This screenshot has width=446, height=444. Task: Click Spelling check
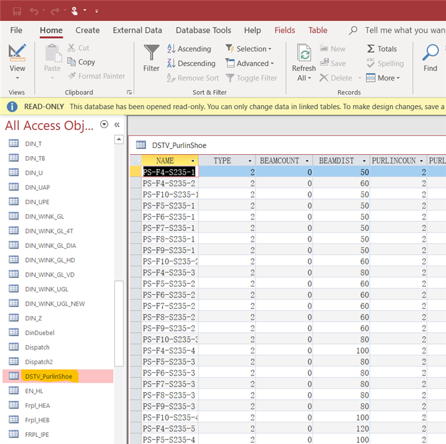(x=385, y=63)
